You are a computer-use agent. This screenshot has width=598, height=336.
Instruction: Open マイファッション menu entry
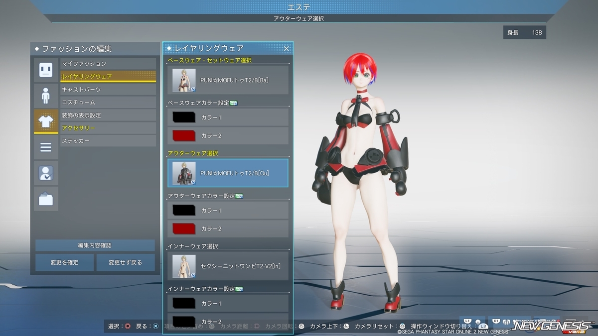(x=108, y=64)
